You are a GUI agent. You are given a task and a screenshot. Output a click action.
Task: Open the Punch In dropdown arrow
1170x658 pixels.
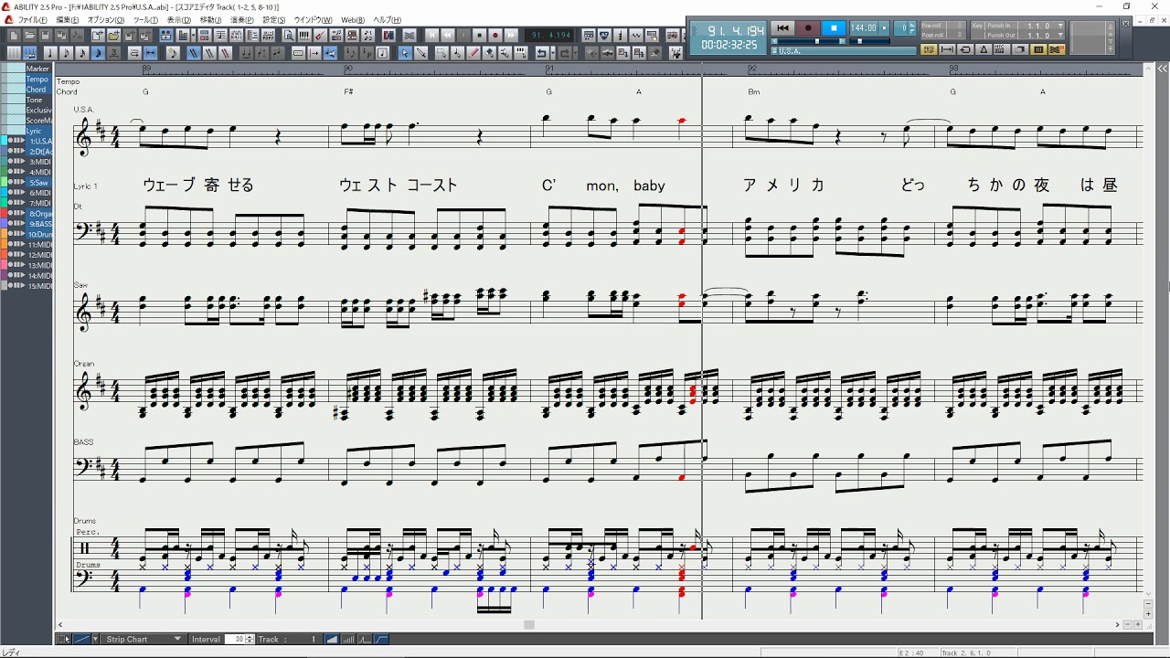1060,26
